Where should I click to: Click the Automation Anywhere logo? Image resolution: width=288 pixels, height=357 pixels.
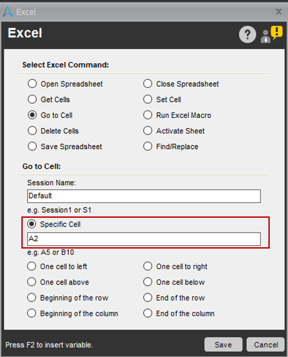coord(6,12)
